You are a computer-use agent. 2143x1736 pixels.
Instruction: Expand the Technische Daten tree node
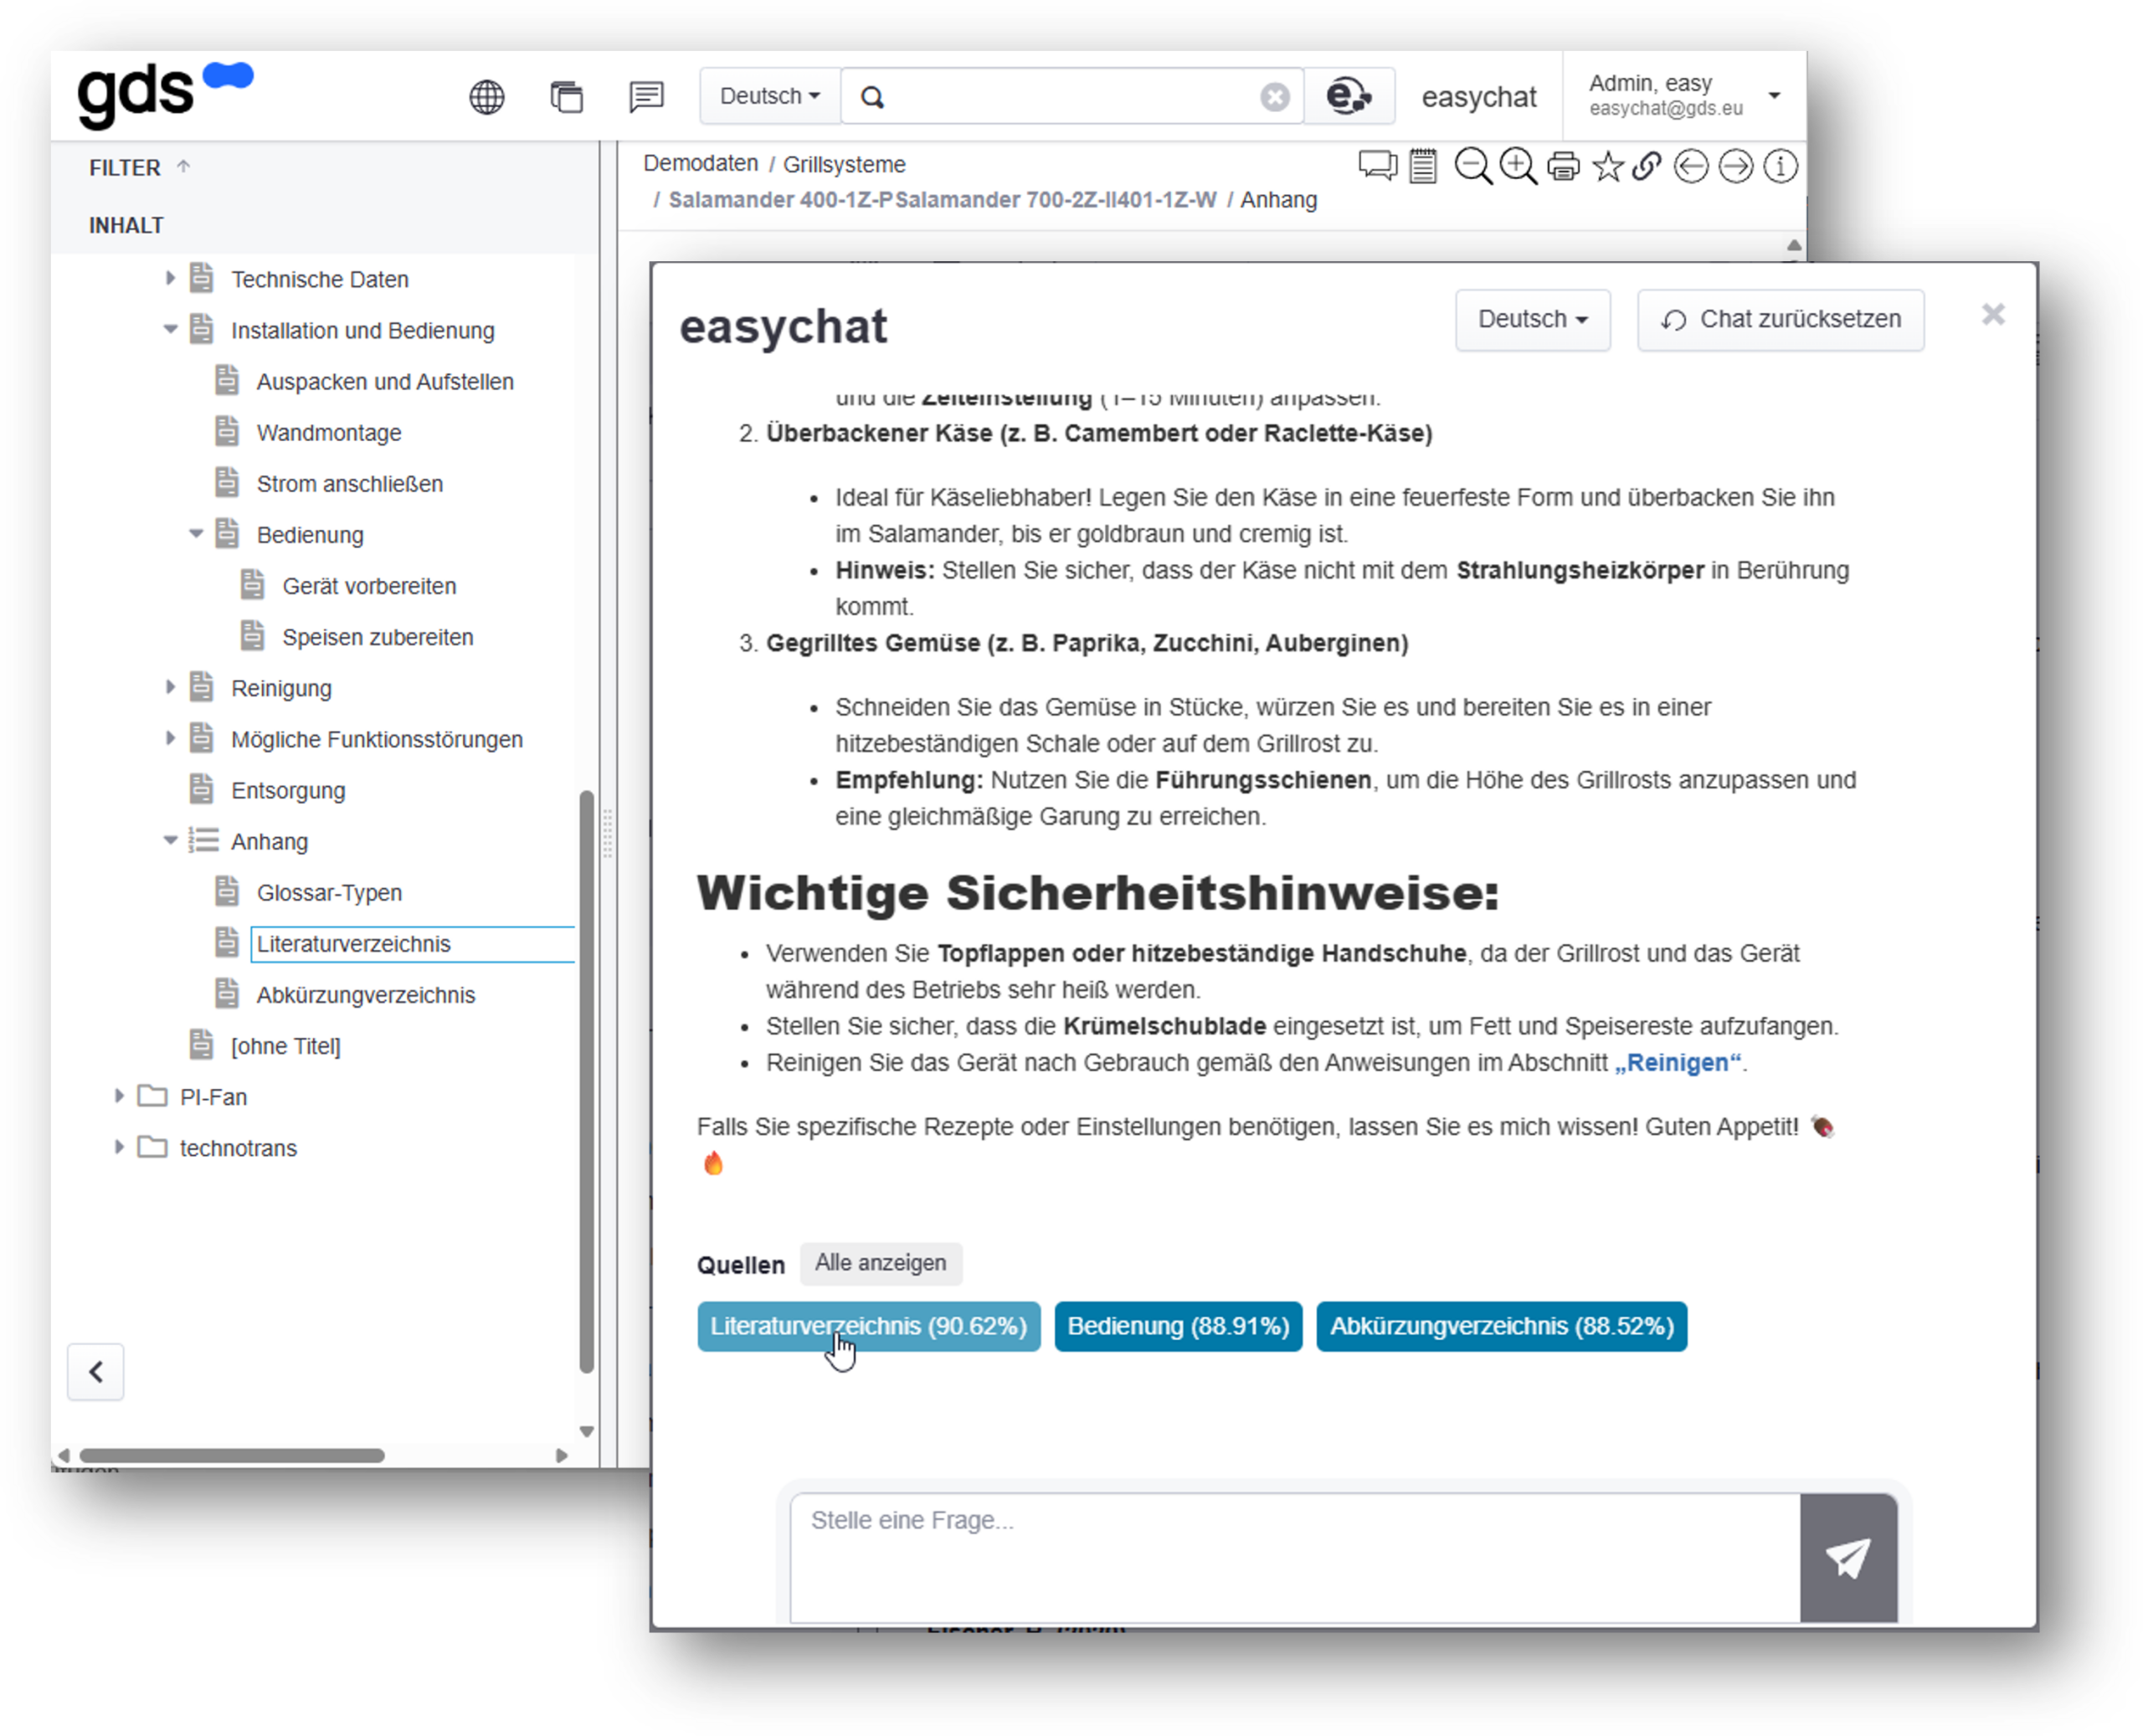pyautogui.click(x=170, y=279)
